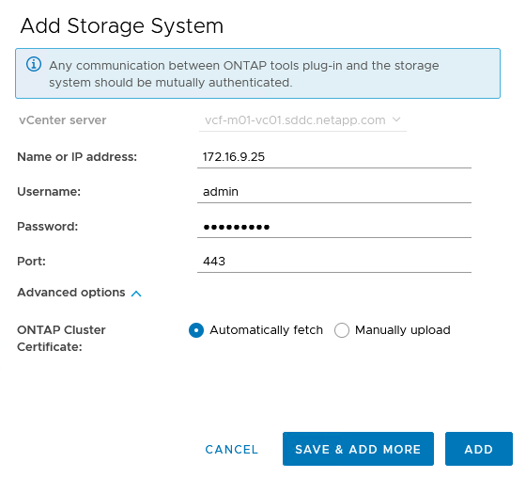The height and width of the screenshot is (478, 526).
Task: Open the vcf-m01-vc01.sddc.netapp.com combo box
Action: (302, 120)
